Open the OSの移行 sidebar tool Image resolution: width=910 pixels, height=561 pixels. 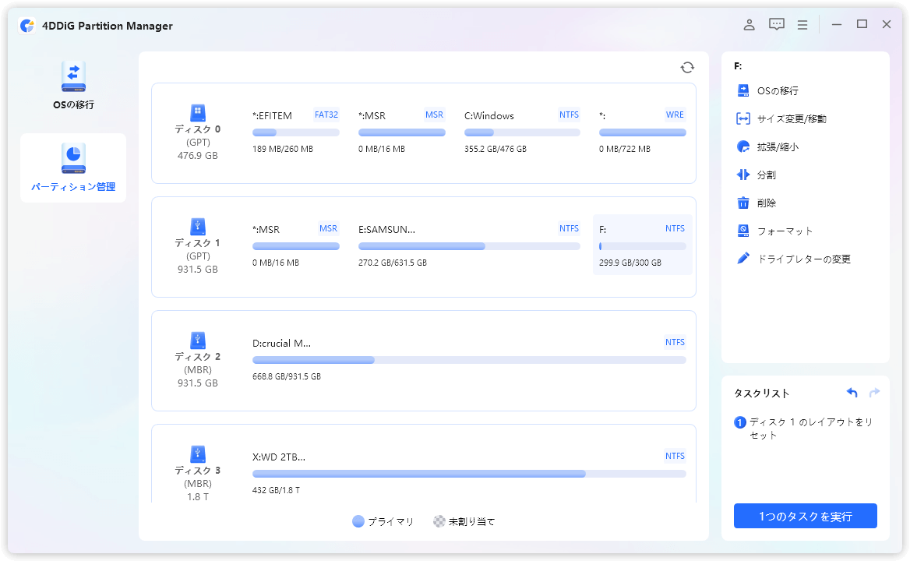73,85
